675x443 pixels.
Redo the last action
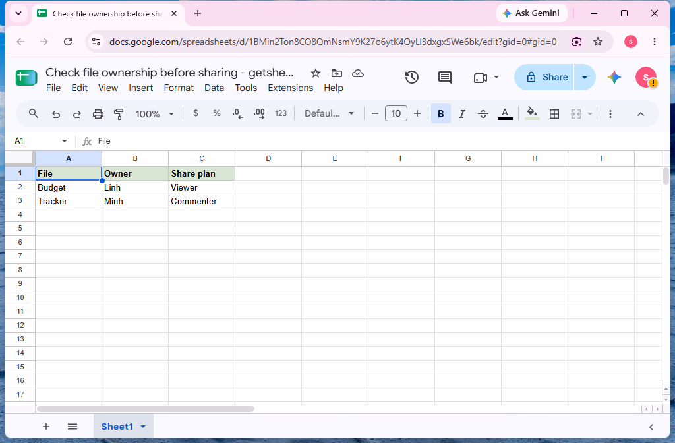tap(76, 114)
